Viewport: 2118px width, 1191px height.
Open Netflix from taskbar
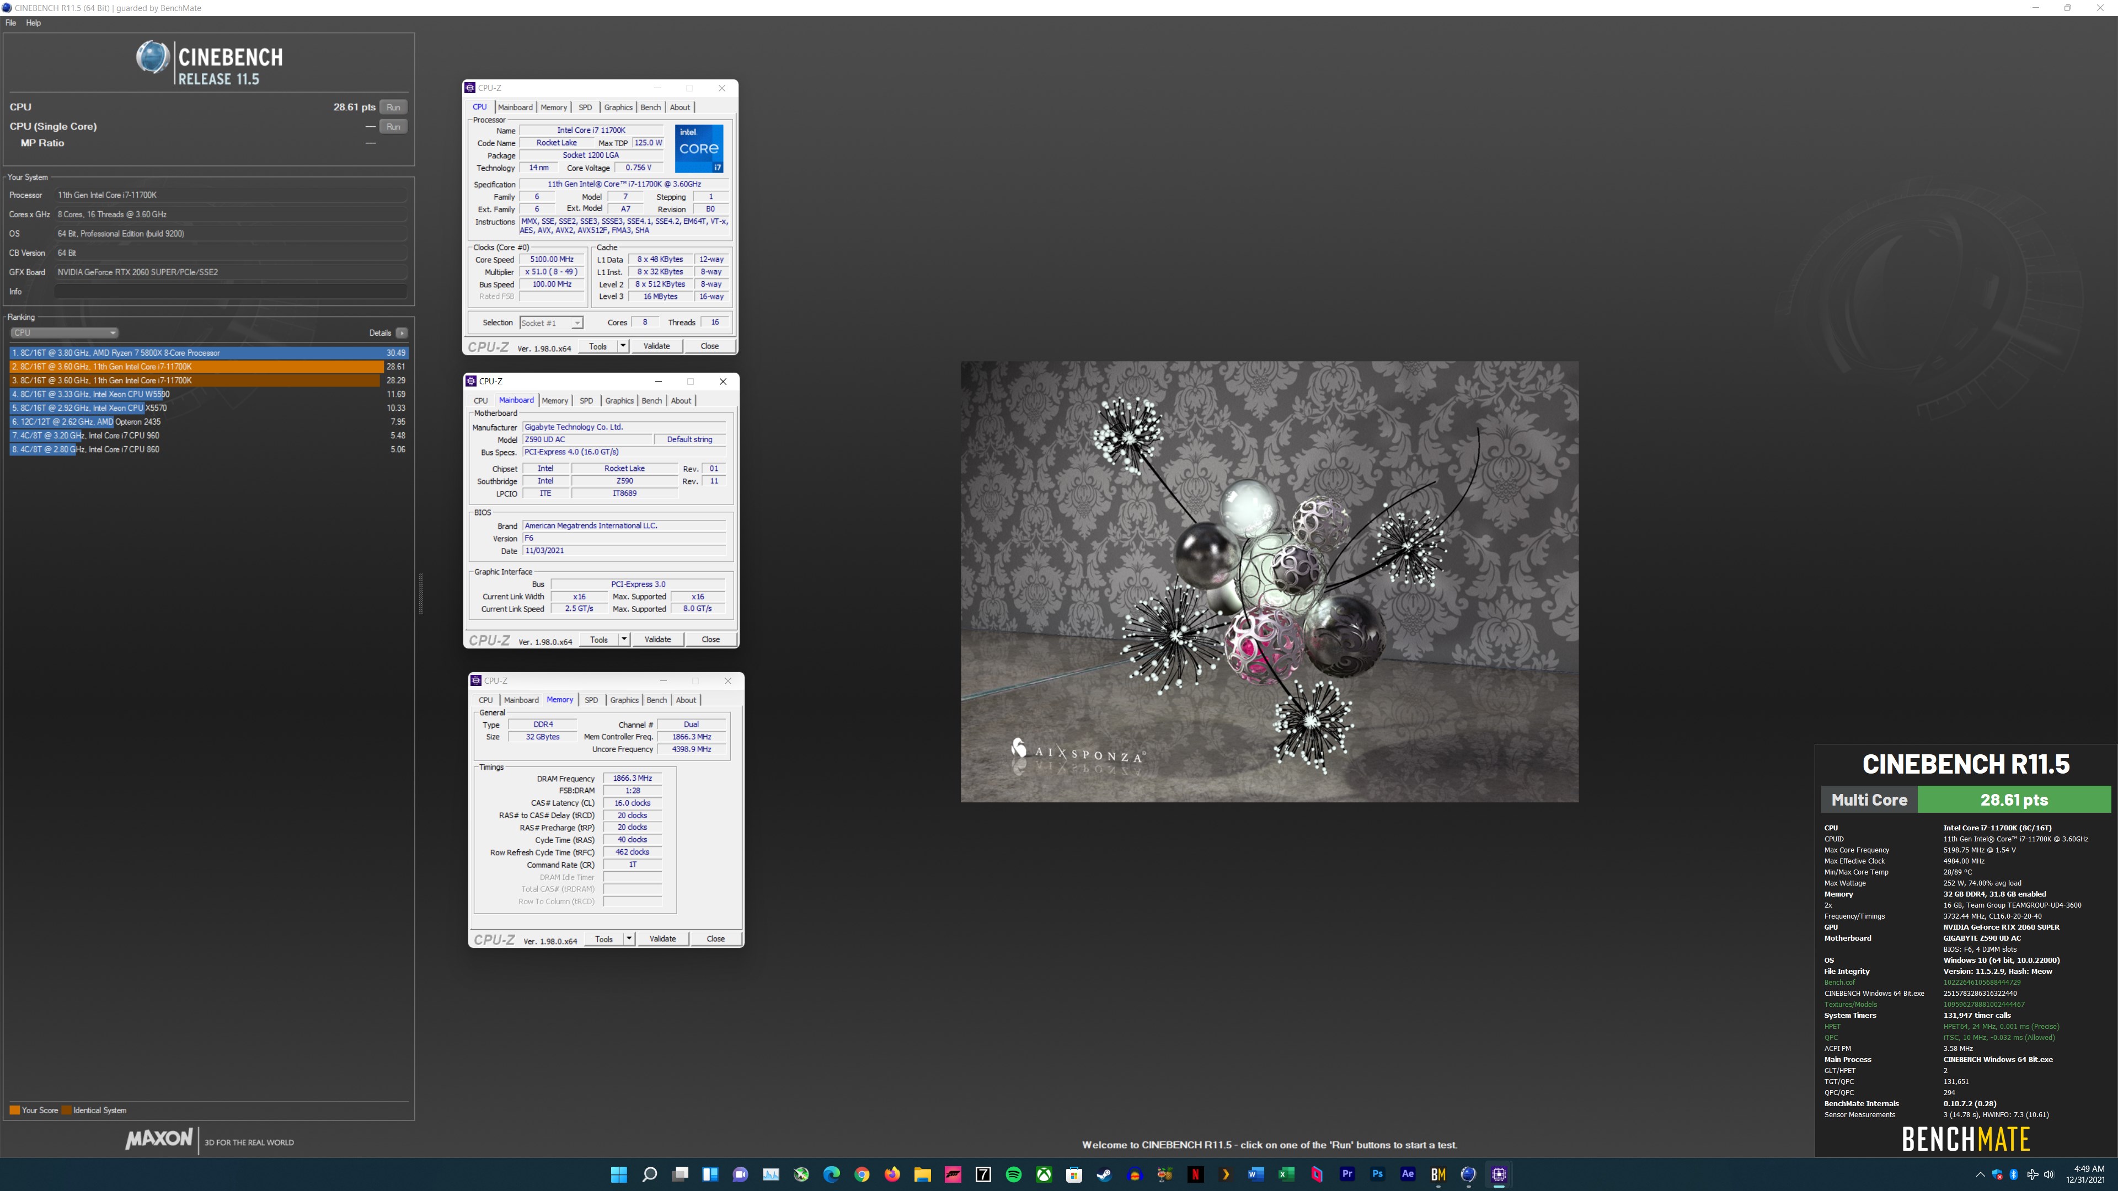tap(1195, 1174)
